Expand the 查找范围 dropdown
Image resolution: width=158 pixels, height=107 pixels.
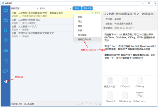(31, 8)
